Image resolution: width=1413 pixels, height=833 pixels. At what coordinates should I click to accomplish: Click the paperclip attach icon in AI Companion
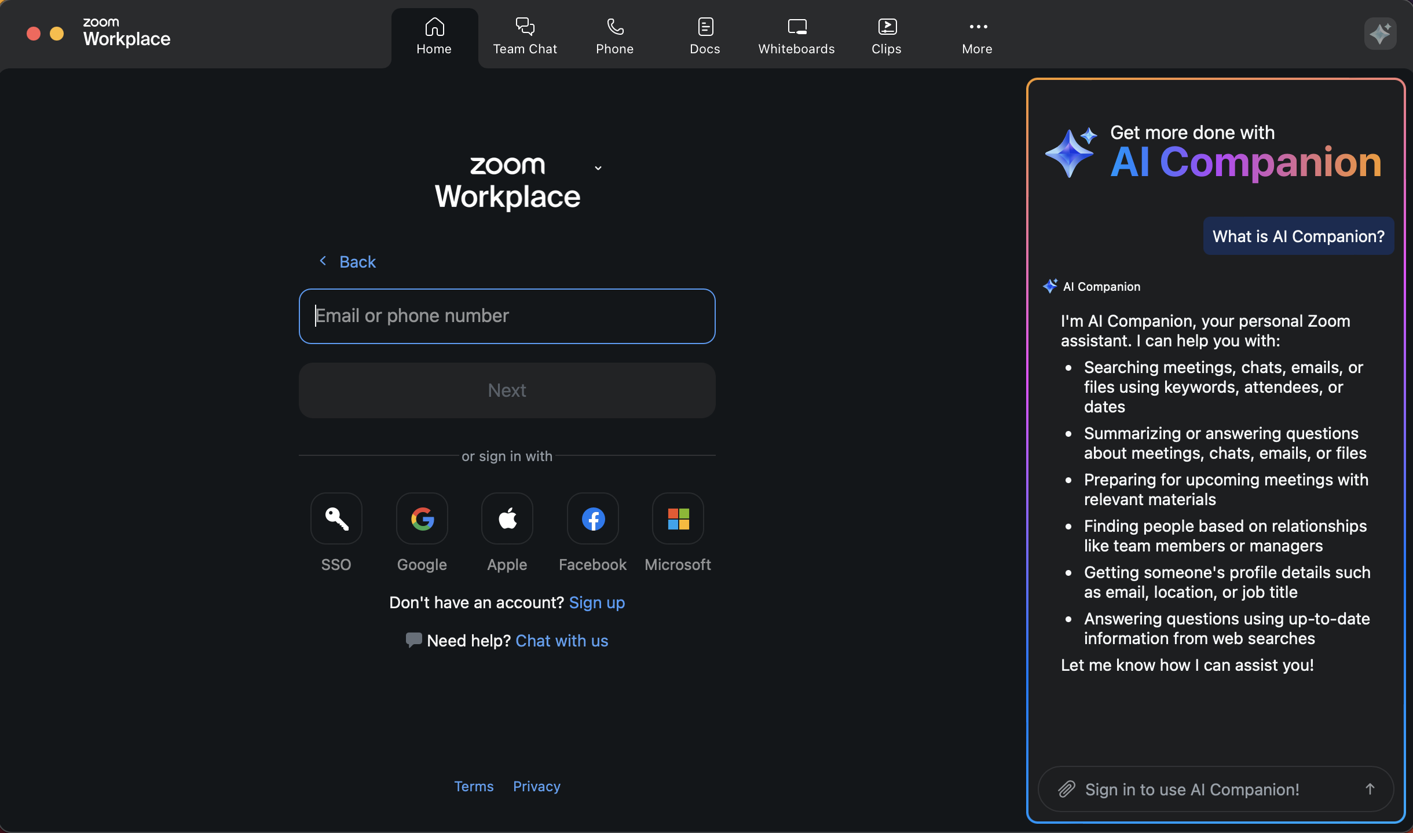[1066, 789]
